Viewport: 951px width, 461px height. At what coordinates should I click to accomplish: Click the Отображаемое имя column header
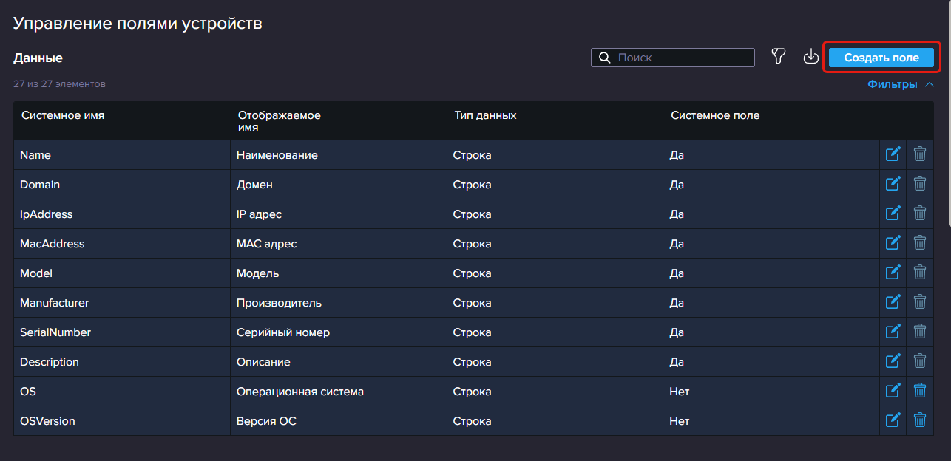pos(279,121)
